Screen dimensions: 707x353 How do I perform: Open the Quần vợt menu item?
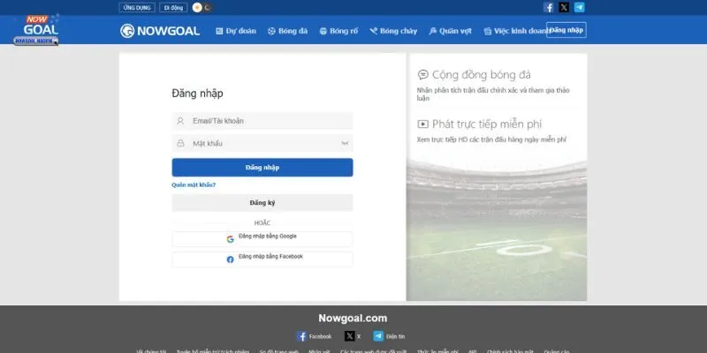click(x=451, y=31)
